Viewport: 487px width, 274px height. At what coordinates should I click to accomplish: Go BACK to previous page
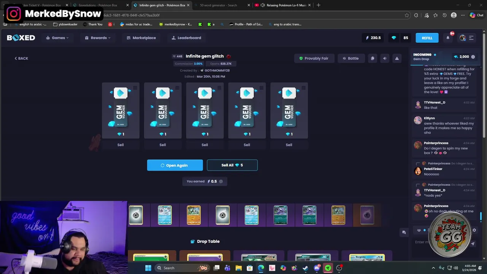21,58
